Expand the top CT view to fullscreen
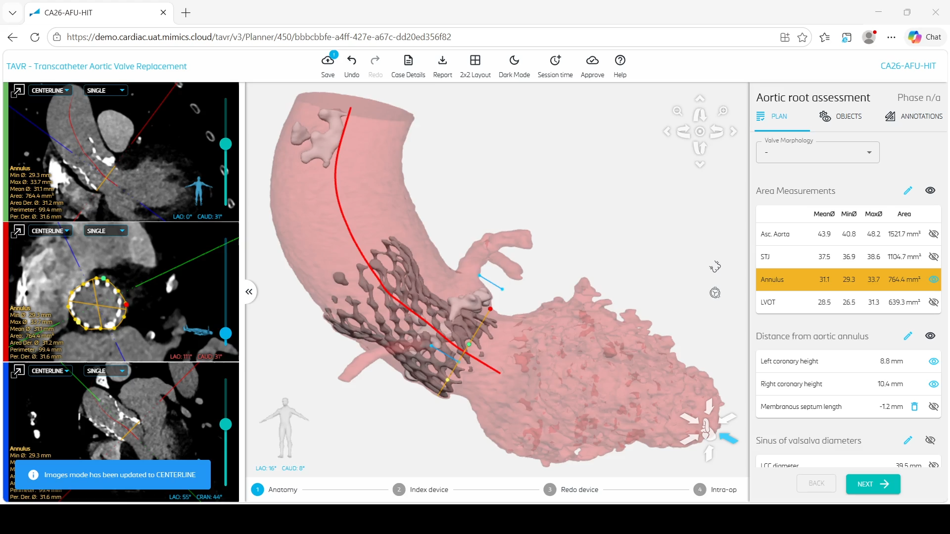Screen dimensions: 950x534 pyautogui.click(x=18, y=90)
